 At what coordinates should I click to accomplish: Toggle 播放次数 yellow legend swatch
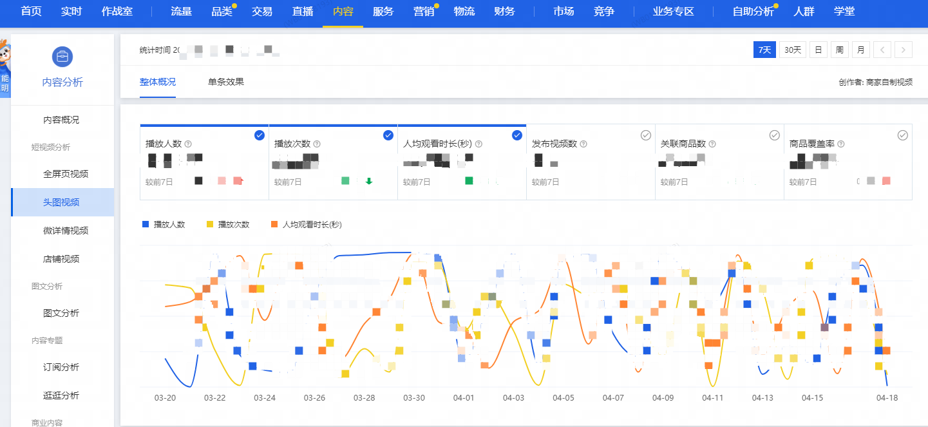pyautogui.click(x=210, y=224)
